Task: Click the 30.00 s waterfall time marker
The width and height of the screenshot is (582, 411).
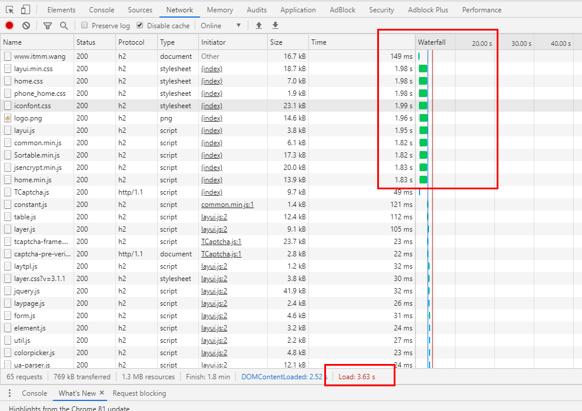Action: coord(521,44)
